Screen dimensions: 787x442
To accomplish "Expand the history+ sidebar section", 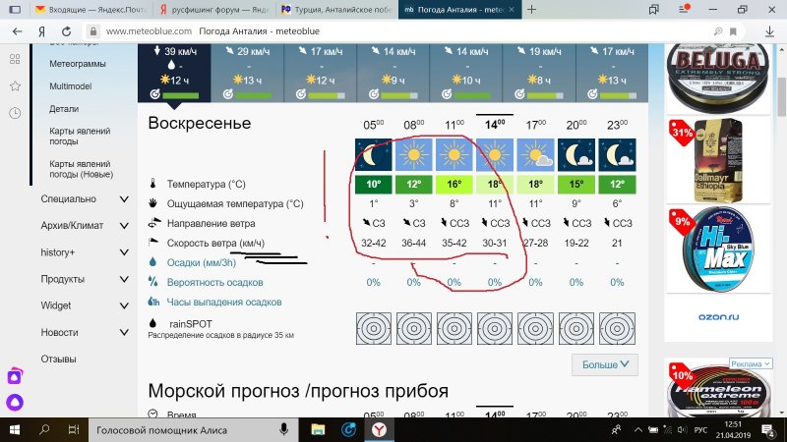I will 124,252.
